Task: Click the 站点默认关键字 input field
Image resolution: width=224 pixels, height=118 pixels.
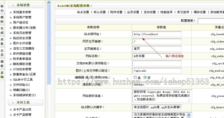Action: pyautogui.click(x=157, y=107)
